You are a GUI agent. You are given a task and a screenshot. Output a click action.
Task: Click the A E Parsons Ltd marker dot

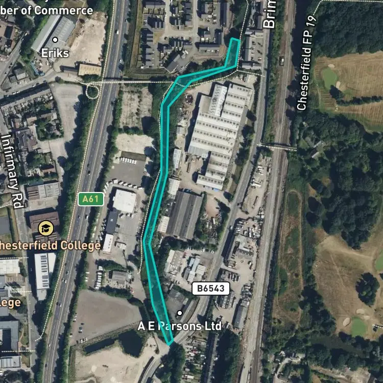(x=180, y=313)
